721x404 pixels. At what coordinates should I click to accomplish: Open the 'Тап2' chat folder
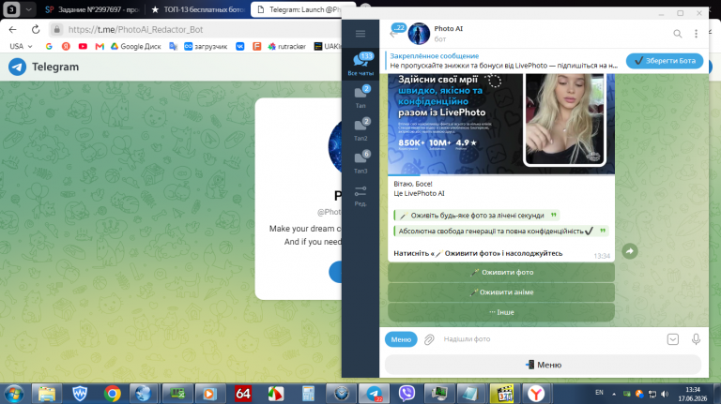pos(360,129)
